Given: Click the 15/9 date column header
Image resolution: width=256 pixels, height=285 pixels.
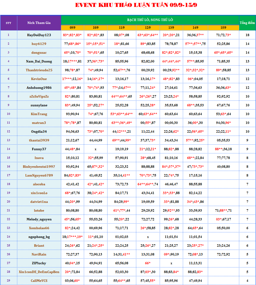Looking at the screenshot, I should tap(223, 28).
